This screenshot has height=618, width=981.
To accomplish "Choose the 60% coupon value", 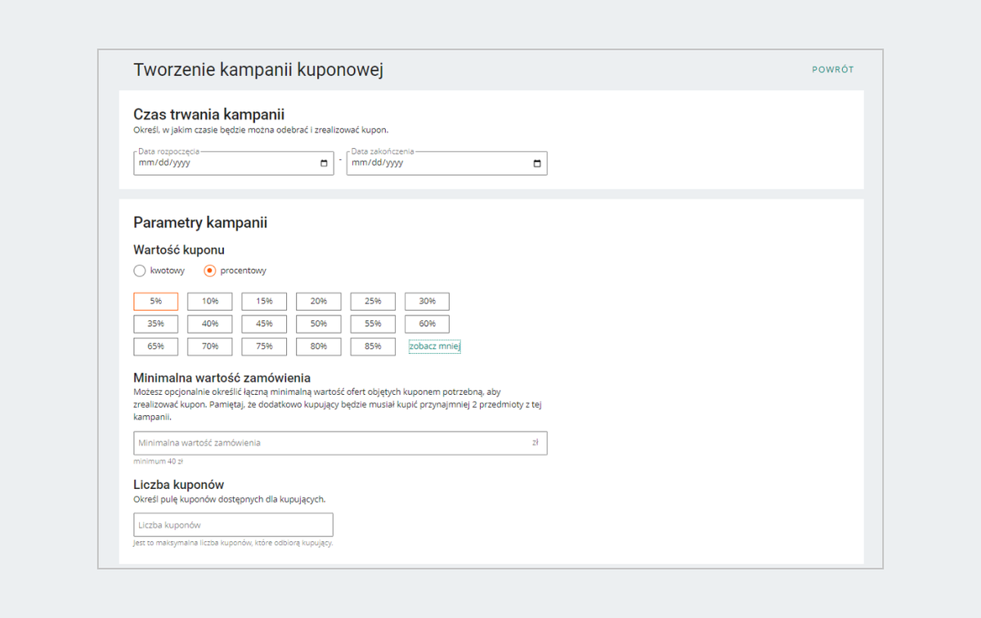I will [x=427, y=324].
